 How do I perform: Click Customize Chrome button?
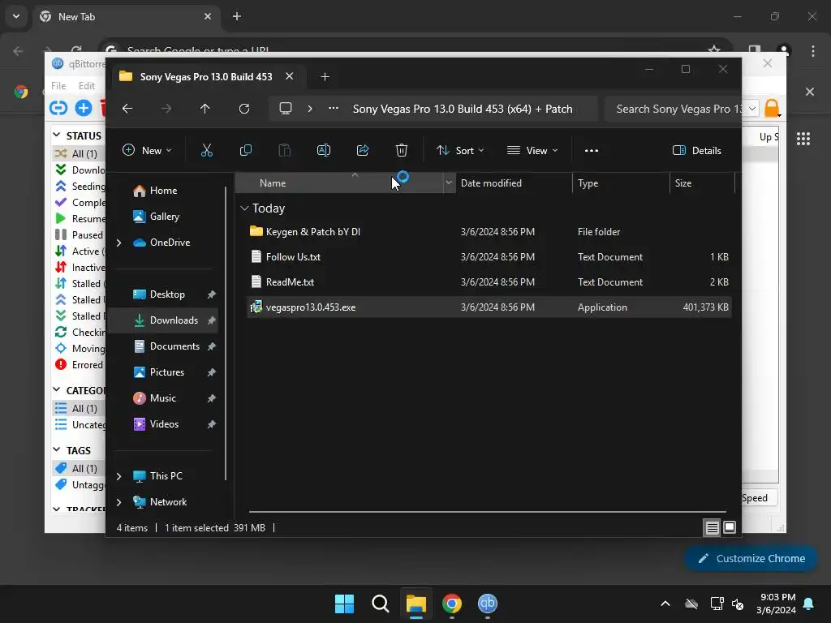pos(751,558)
